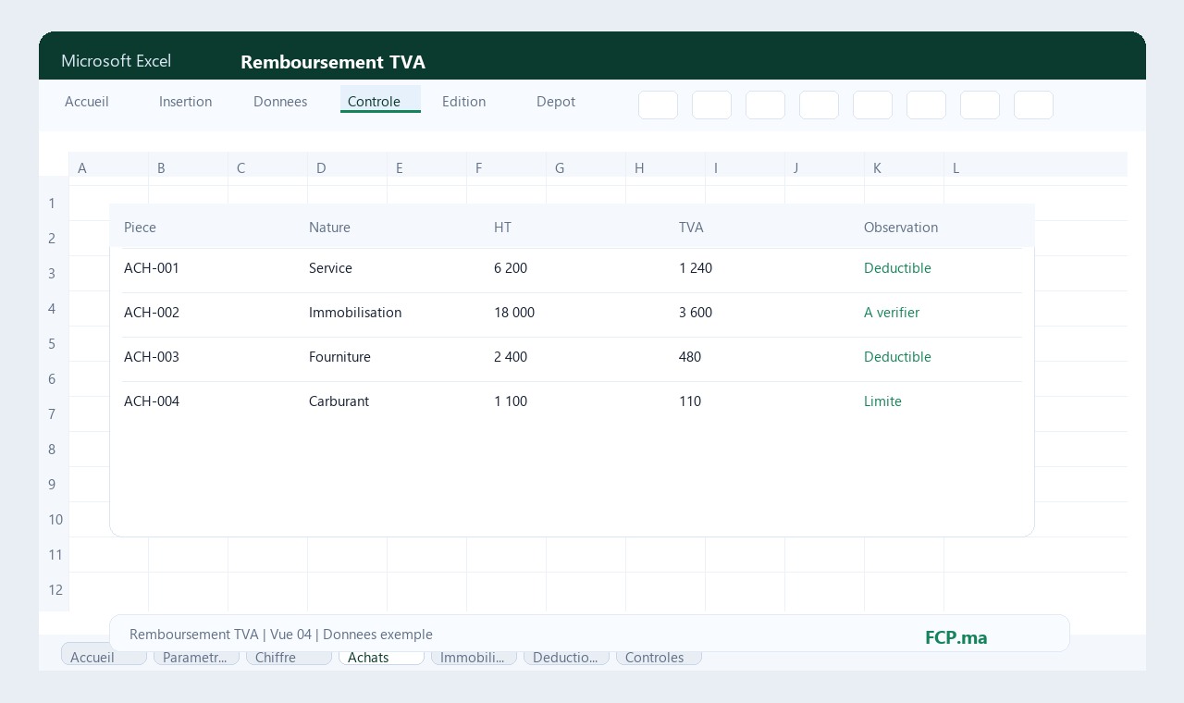
Task: Click the FCP.ma link
Action: point(956,637)
